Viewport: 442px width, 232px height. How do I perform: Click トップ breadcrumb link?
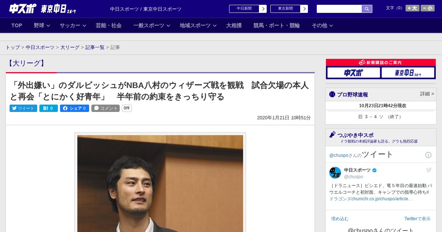(13, 48)
